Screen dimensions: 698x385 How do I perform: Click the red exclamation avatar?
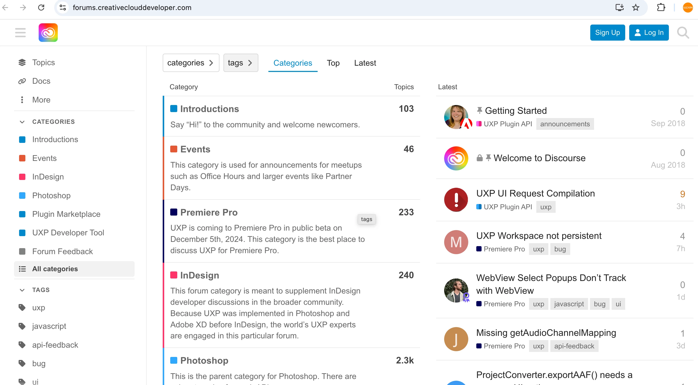456,200
